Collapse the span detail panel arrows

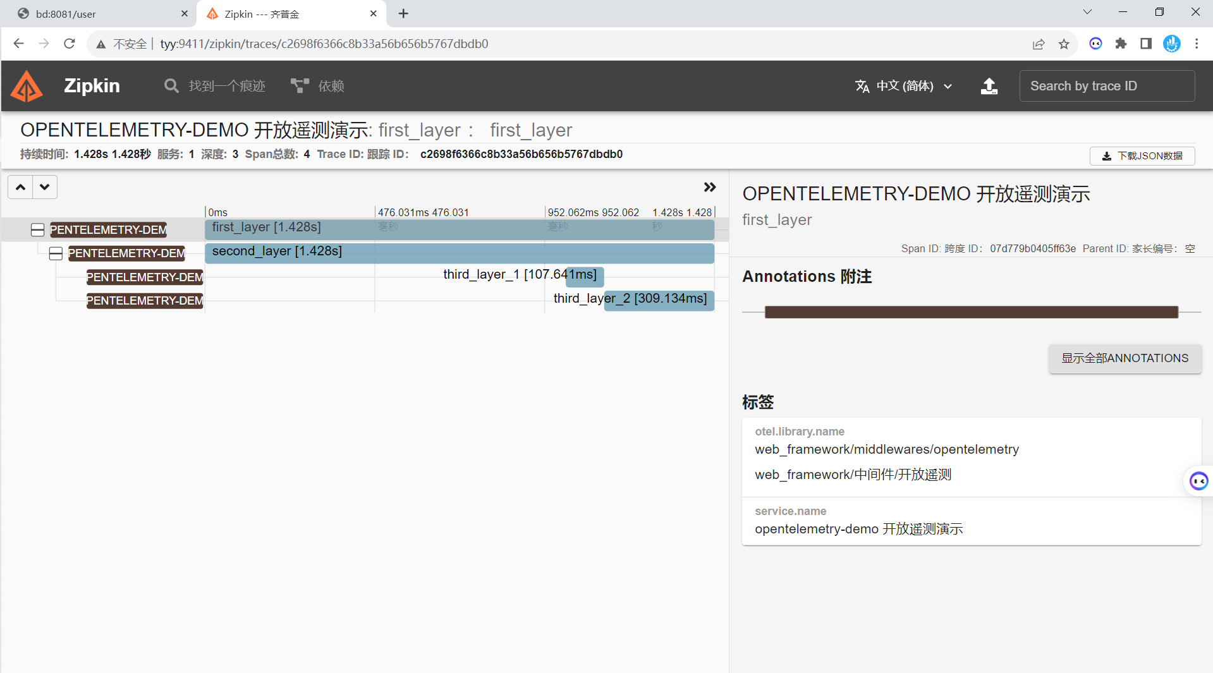[x=710, y=187]
